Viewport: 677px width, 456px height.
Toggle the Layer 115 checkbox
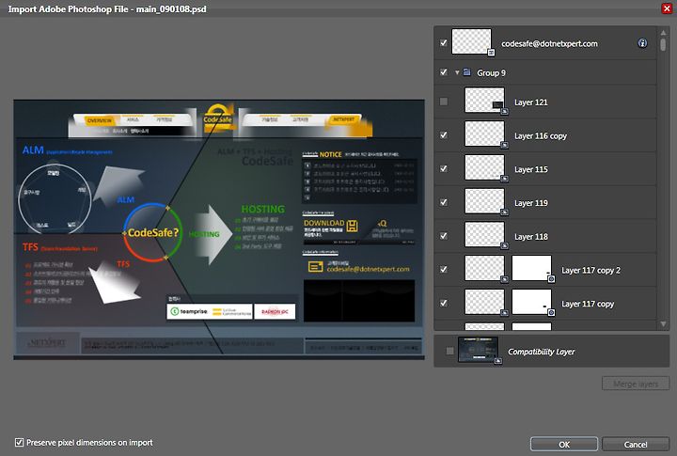[444, 169]
